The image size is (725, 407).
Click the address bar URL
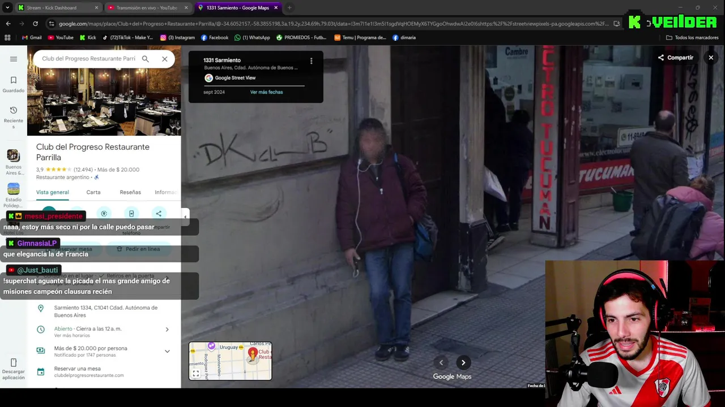334,24
